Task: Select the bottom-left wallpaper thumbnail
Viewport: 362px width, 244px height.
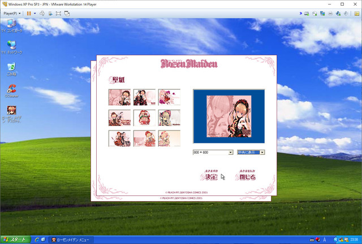Action: point(119,138)
